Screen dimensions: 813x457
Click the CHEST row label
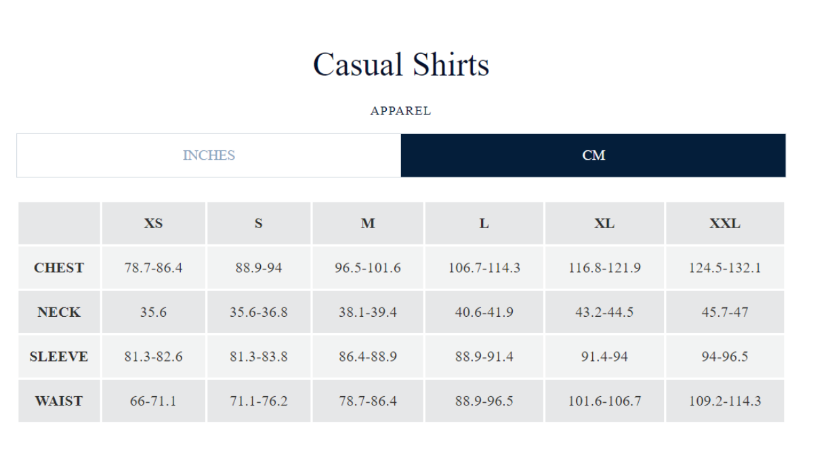coord(59,267)
